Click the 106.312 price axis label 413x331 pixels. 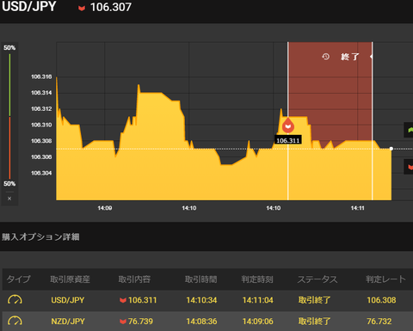tap(41, 108)
